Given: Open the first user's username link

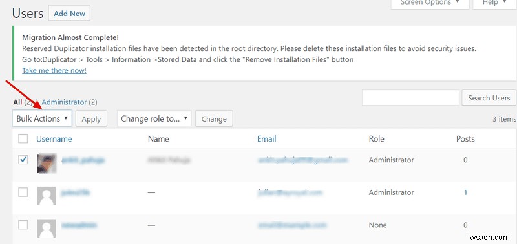Looking at the screenshot, I should pos(83,160).
